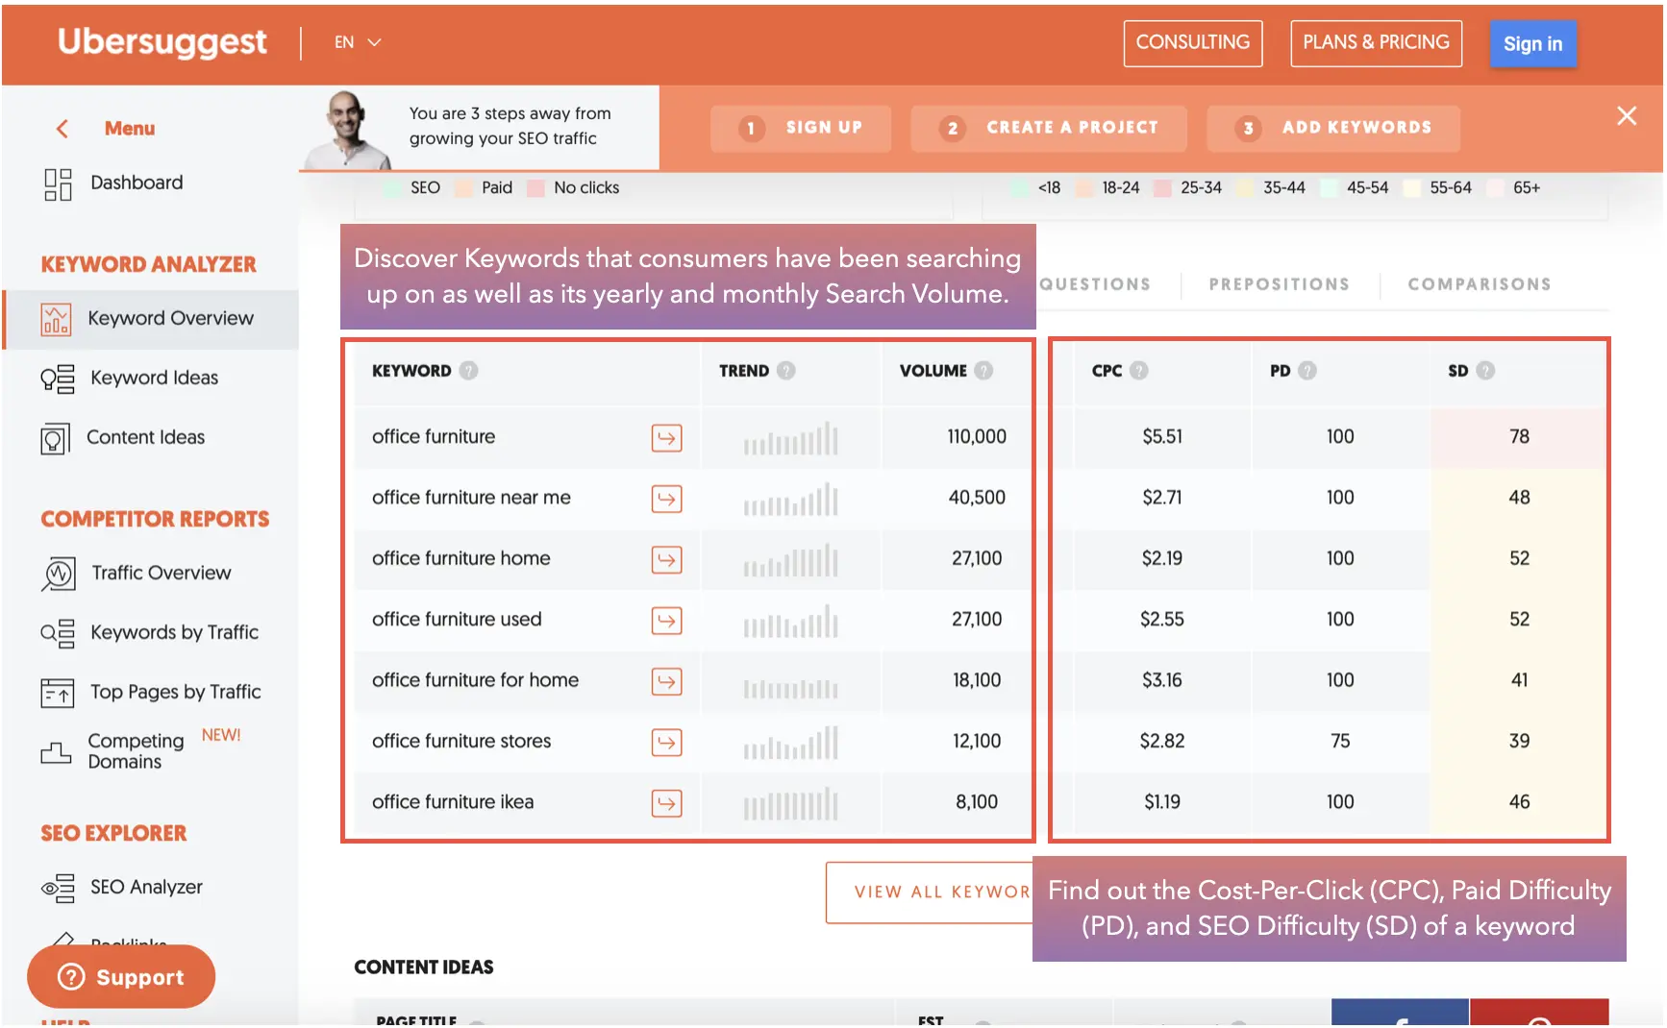Click the keyword 'office furniture stores'
This screenshot has height=1028, width=1667.
pos(461,742)
